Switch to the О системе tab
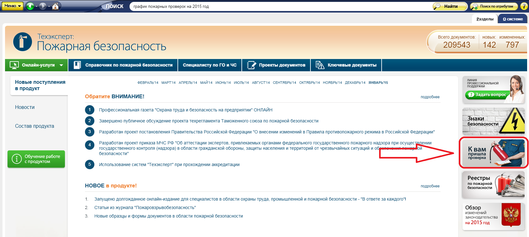Image resolution: width=529 pixels, height=237 pixels. click(513, 19)
